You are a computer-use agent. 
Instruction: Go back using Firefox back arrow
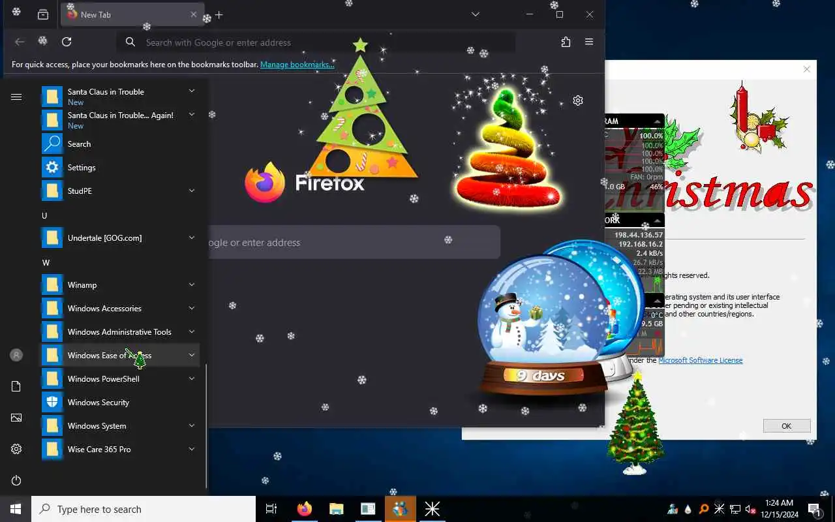20,42
